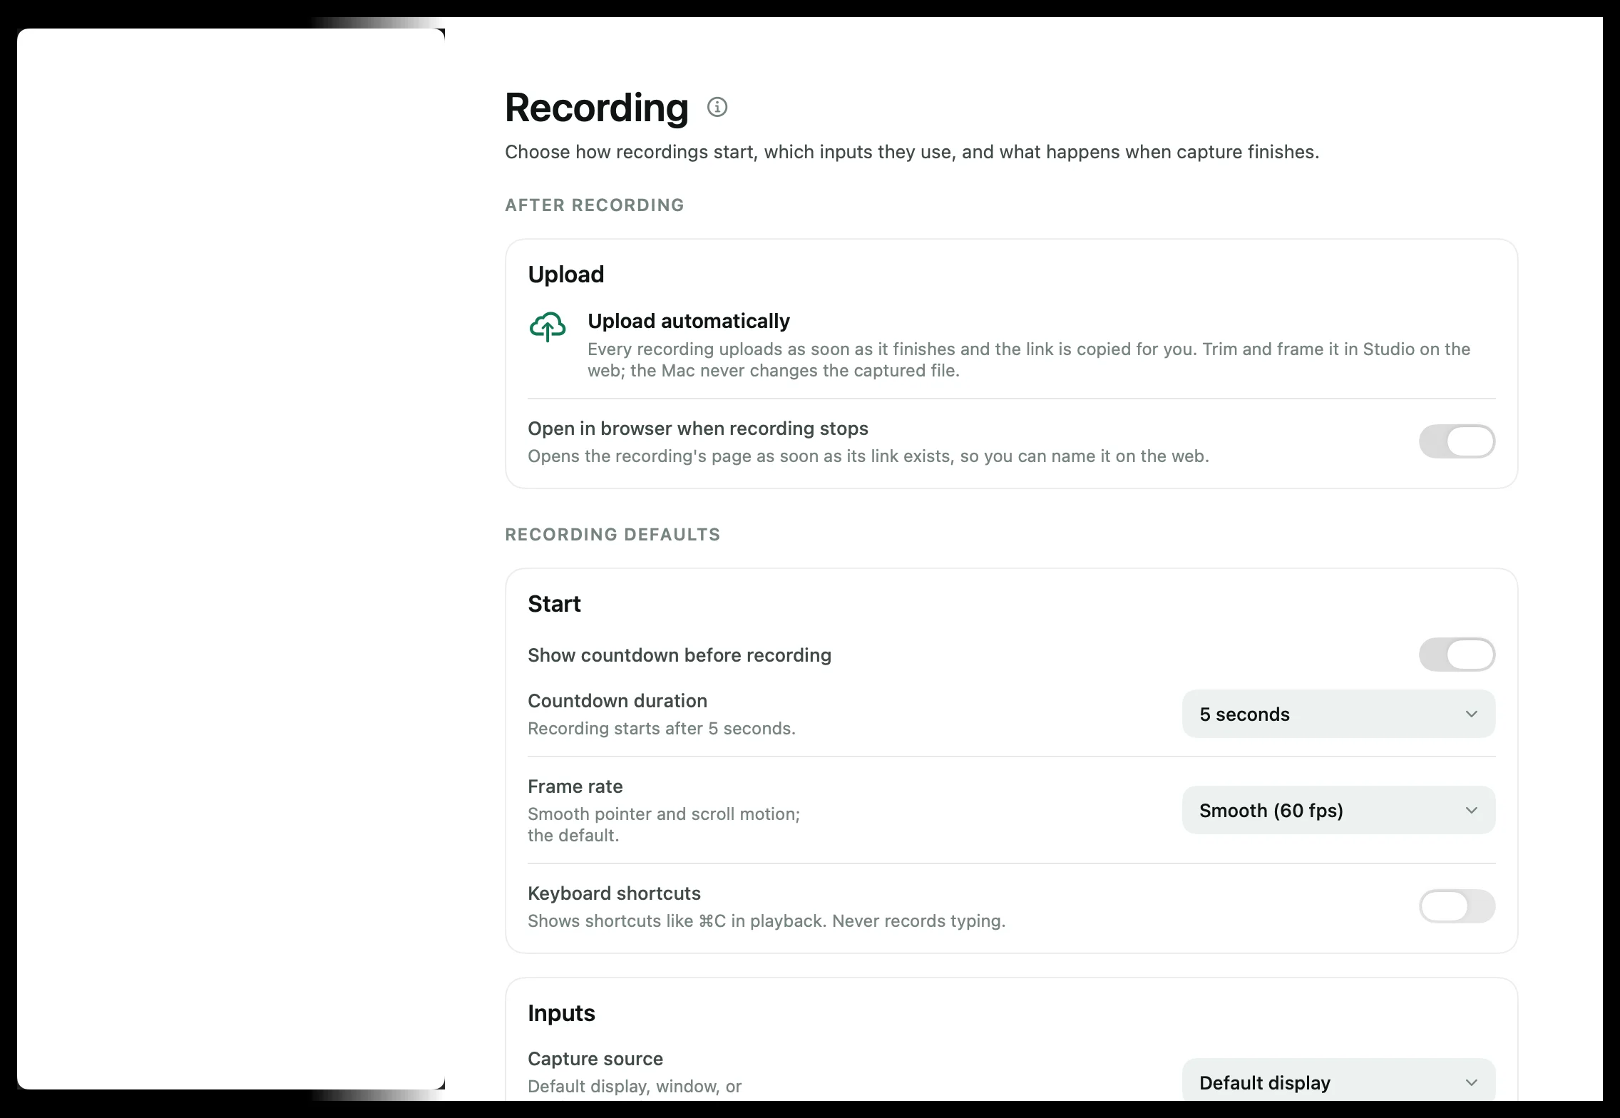Viewport: 1620px width, 1118px height.
Task: Click the Capture source label
Action: click(595, 1059)
